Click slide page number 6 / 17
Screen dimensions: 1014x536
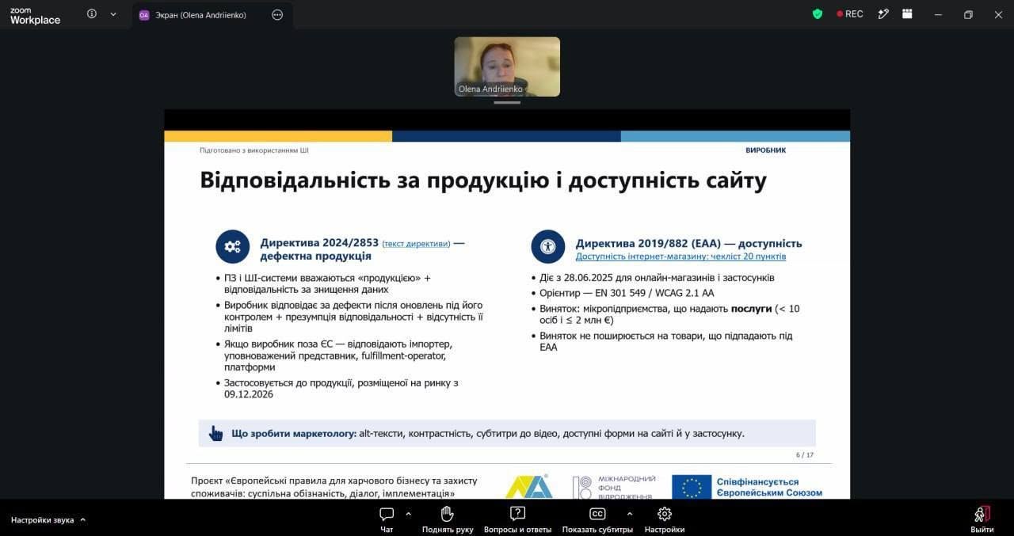[x=805, y=455]
